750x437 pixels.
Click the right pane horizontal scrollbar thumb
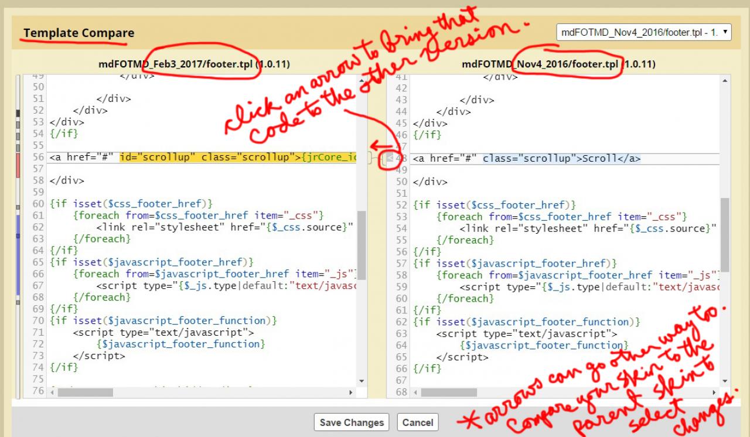tap(449, 392)
